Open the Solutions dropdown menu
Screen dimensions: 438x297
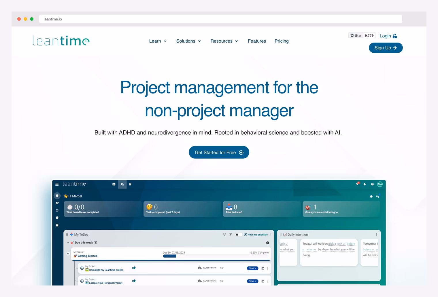(188, 41)
